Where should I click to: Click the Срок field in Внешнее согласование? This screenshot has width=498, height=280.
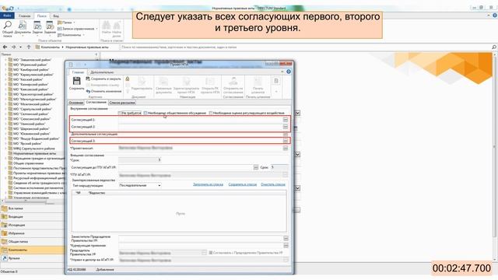[x=140, y=160]
